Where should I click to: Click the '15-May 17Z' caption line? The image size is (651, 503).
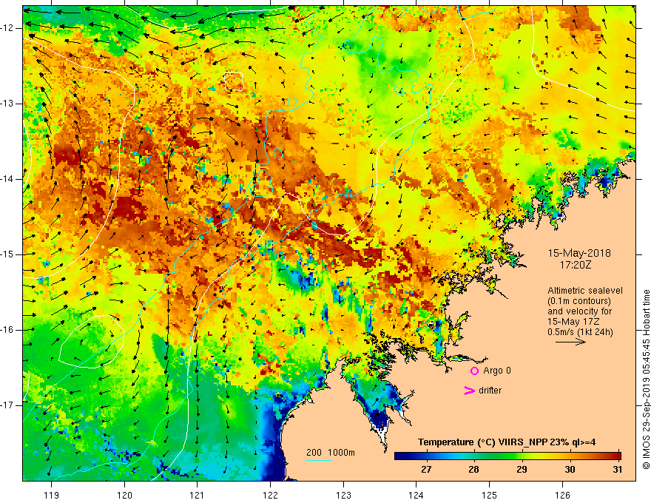pyautogui.click(x=573, y=321)
